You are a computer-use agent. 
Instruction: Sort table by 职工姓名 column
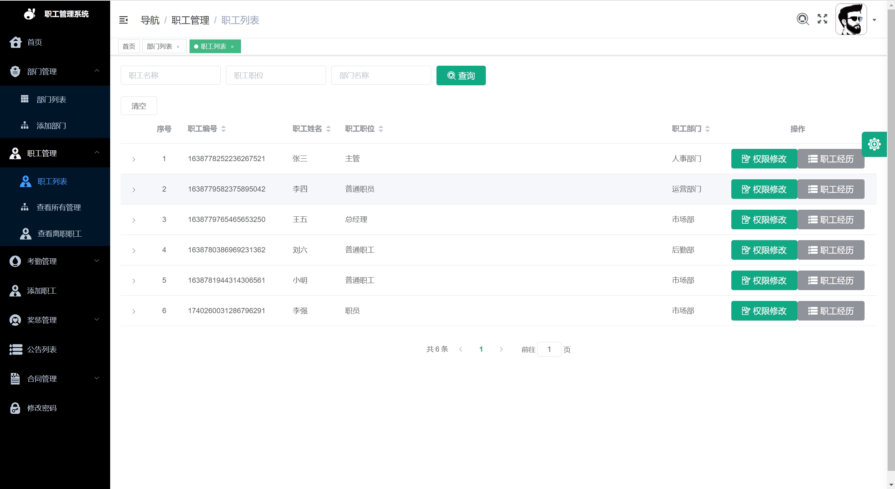click(x=328, y=129)
